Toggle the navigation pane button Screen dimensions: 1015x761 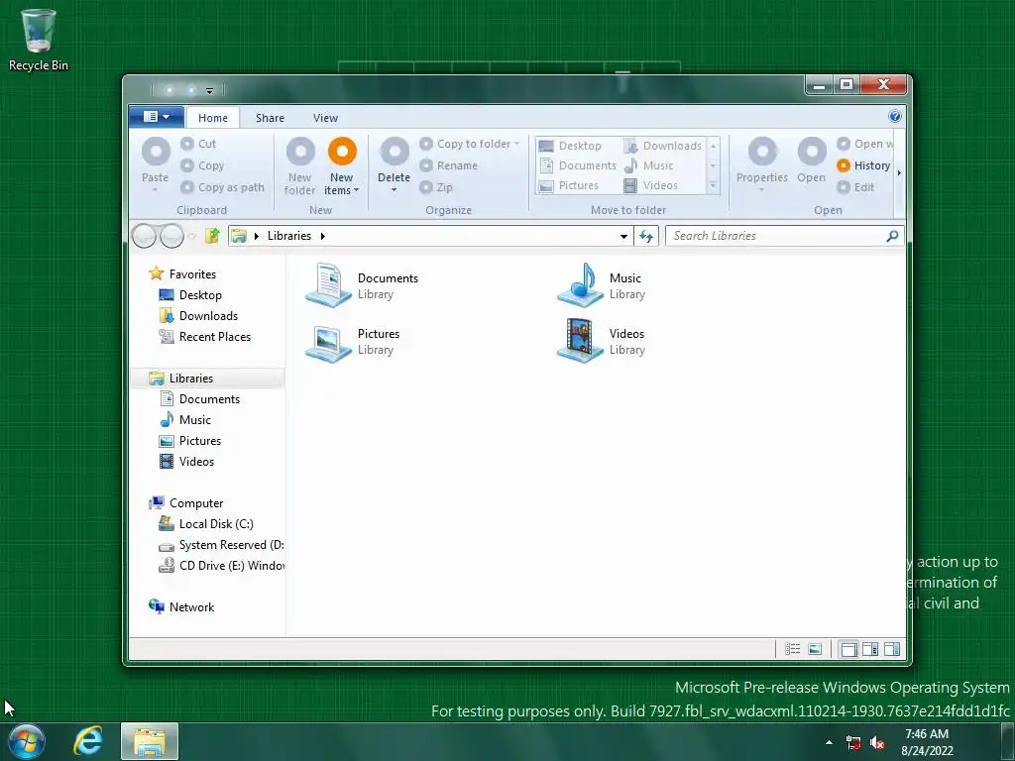[x=848, y=649]
